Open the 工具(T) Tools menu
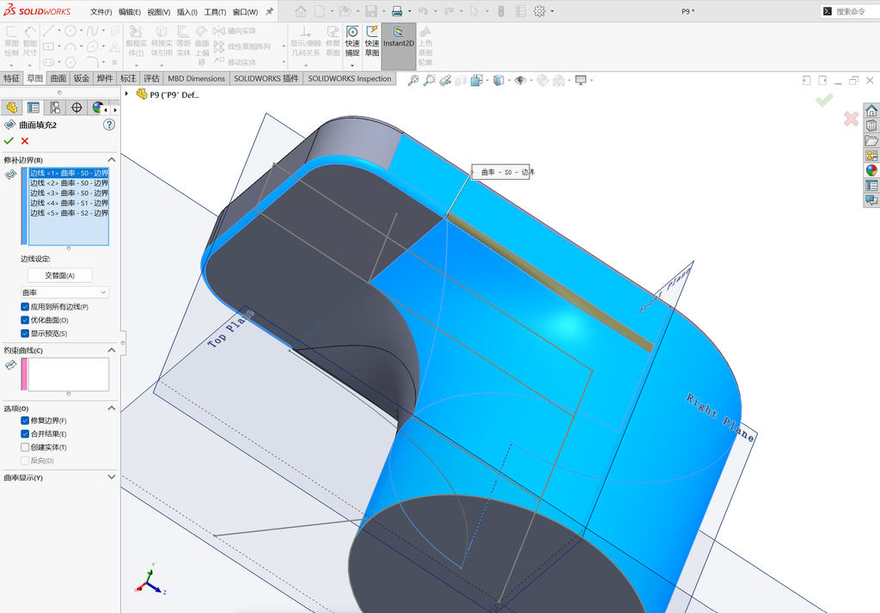 click(215, 12)
